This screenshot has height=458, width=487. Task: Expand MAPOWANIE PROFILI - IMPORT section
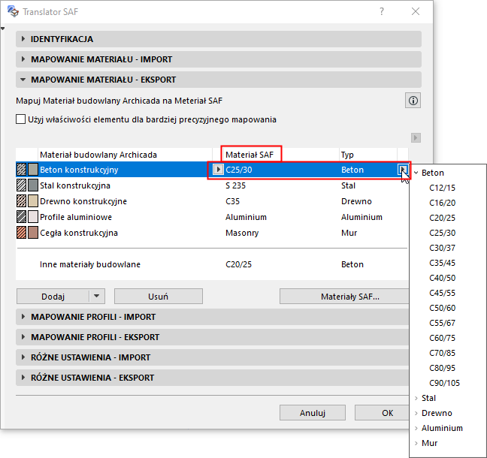click(x=213, y=317)
